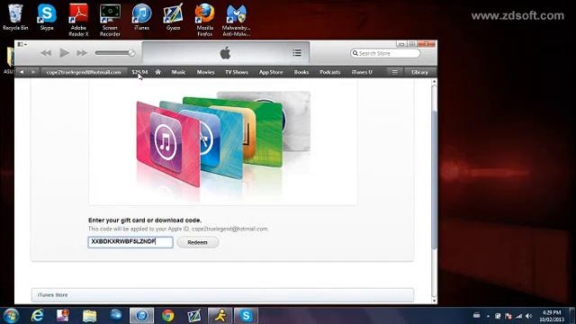Open the Windows Start menu
The height and width of the screenshot is (324, 576).
pos(11,316)
